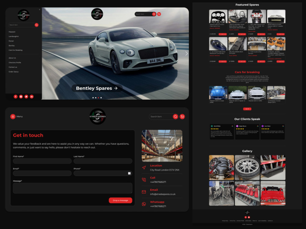Click the Drop a message button

coord(120,200)
